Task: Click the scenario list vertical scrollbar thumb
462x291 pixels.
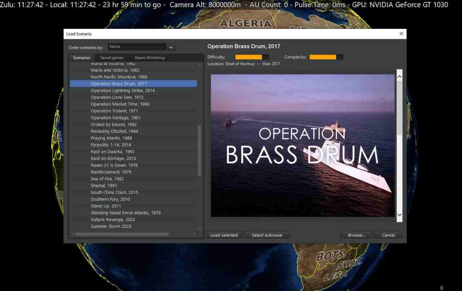Action: click(x=199, y=150)
